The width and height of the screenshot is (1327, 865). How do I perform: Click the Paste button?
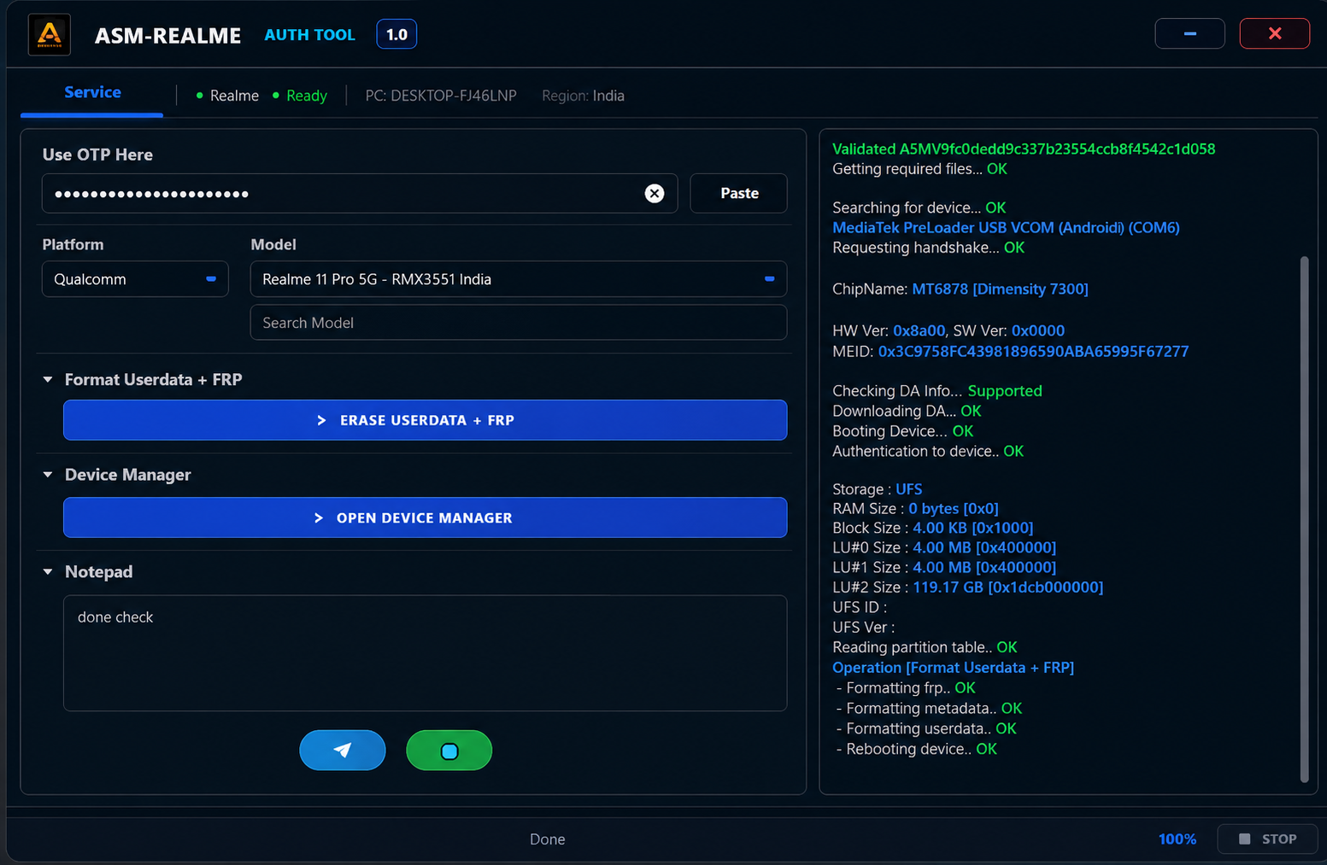(x=739, y=193)
